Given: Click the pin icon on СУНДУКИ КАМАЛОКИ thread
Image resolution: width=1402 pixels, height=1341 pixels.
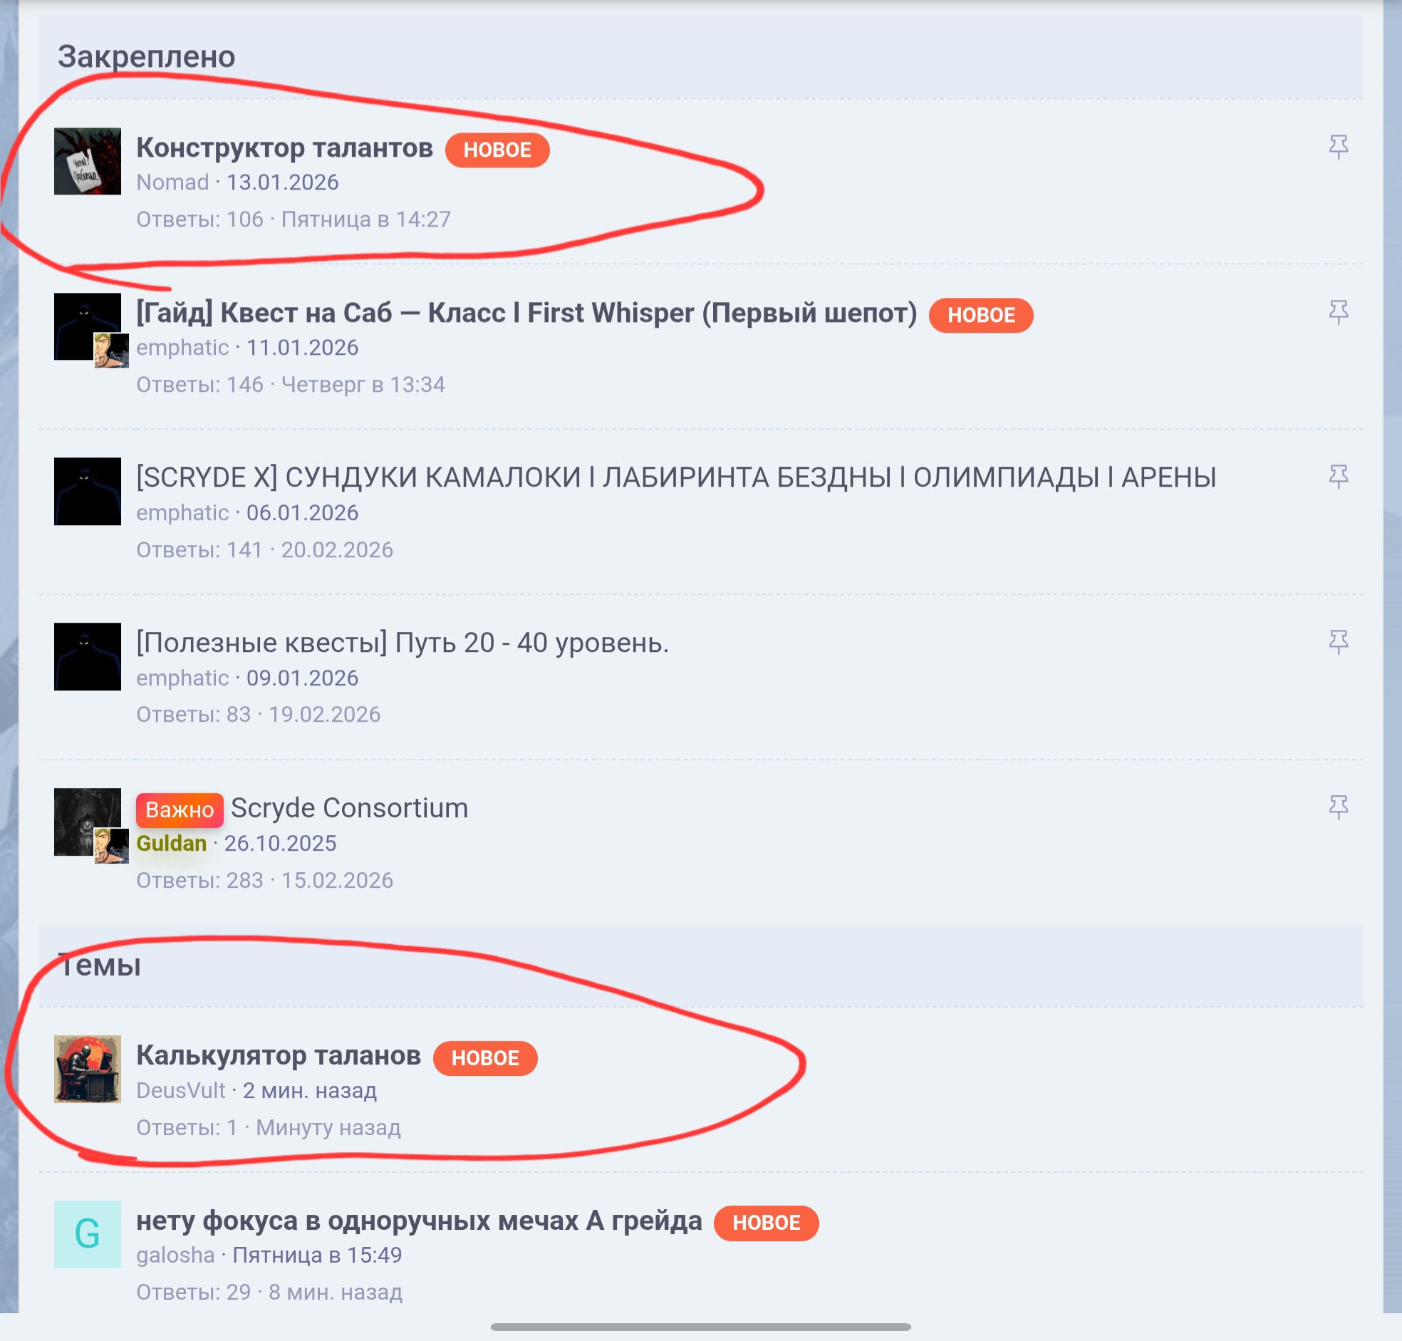Looking at the screenshot, I should click(x=1338, y=477).
